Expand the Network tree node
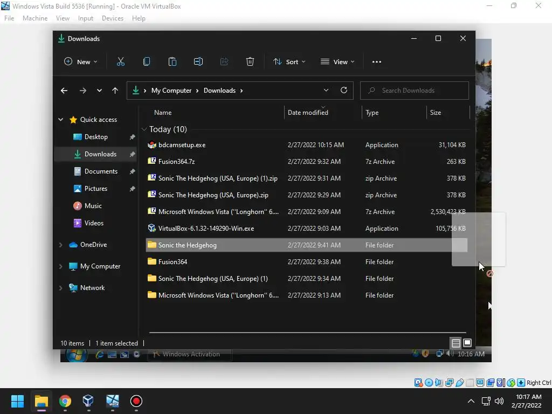Viewport: 552px width, 414px height. click(60, 288)
